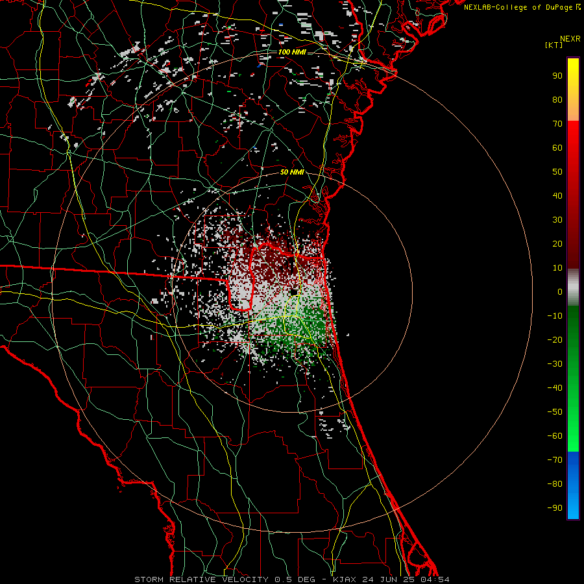Image resolution: width=584 pixels, height=584 pixels.
Task: Select the -80 knot scale label
Action: [x=555, y=484]
